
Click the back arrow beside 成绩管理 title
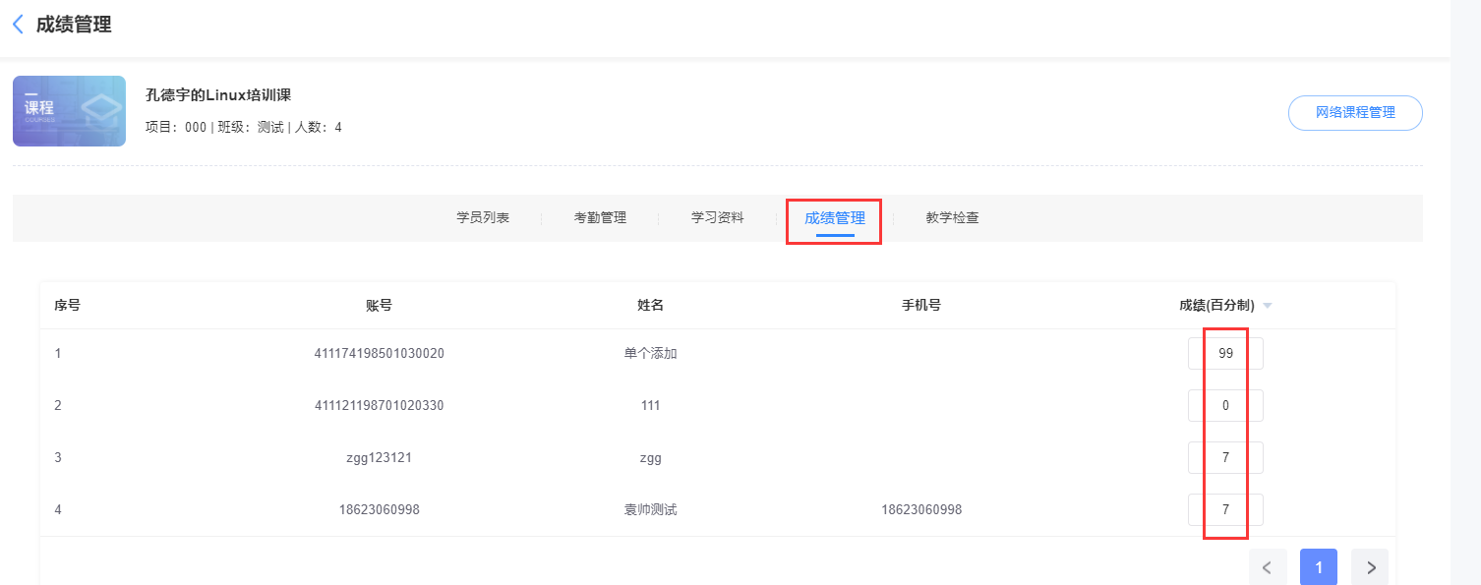point(18,25)
